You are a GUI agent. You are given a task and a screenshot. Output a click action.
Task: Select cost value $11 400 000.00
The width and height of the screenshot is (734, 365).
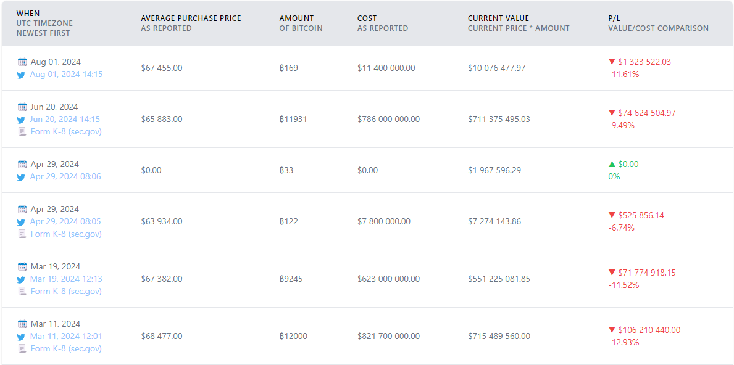pos(386,68)
